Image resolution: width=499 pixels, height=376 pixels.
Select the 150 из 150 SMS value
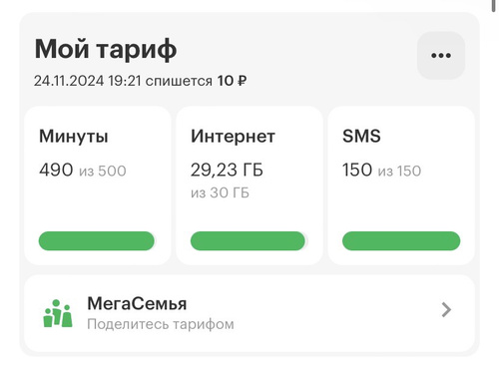click(381, 170)
